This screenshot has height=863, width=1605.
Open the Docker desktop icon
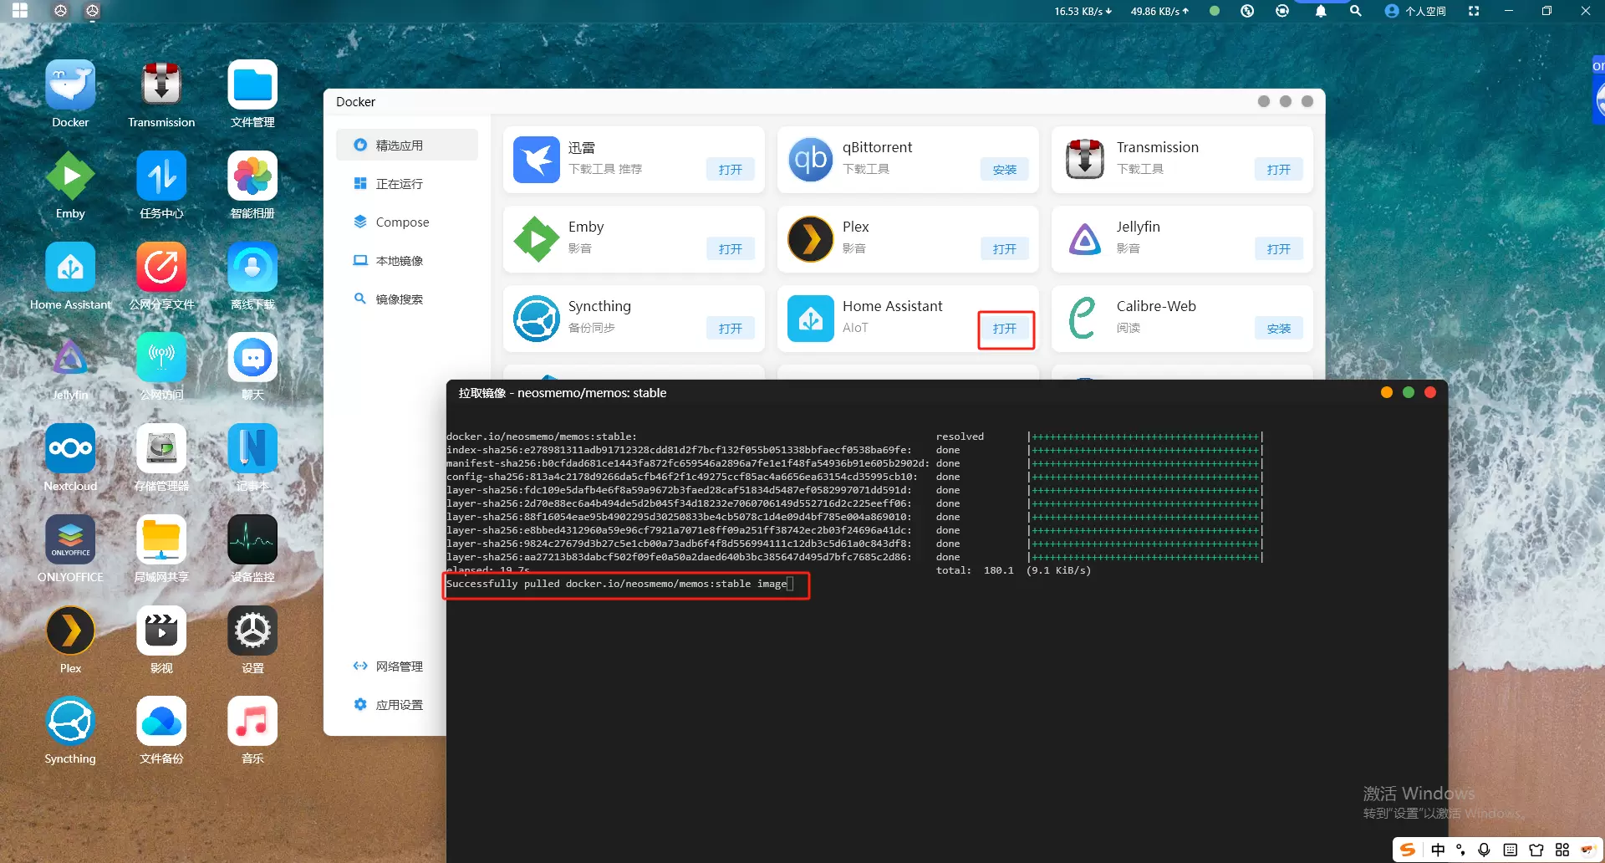tap(70, 86)
